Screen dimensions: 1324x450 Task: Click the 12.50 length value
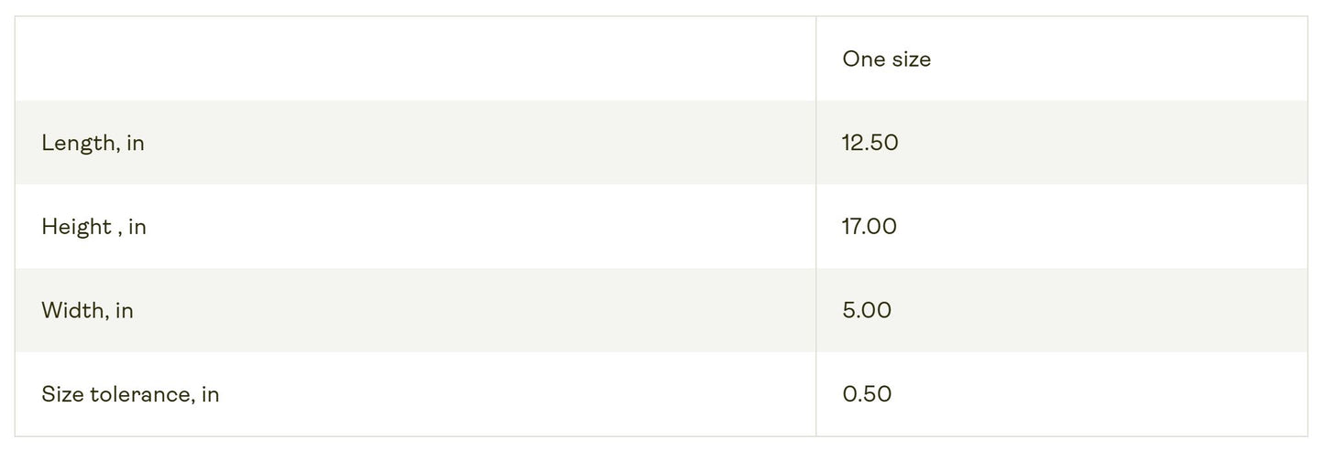870,144
